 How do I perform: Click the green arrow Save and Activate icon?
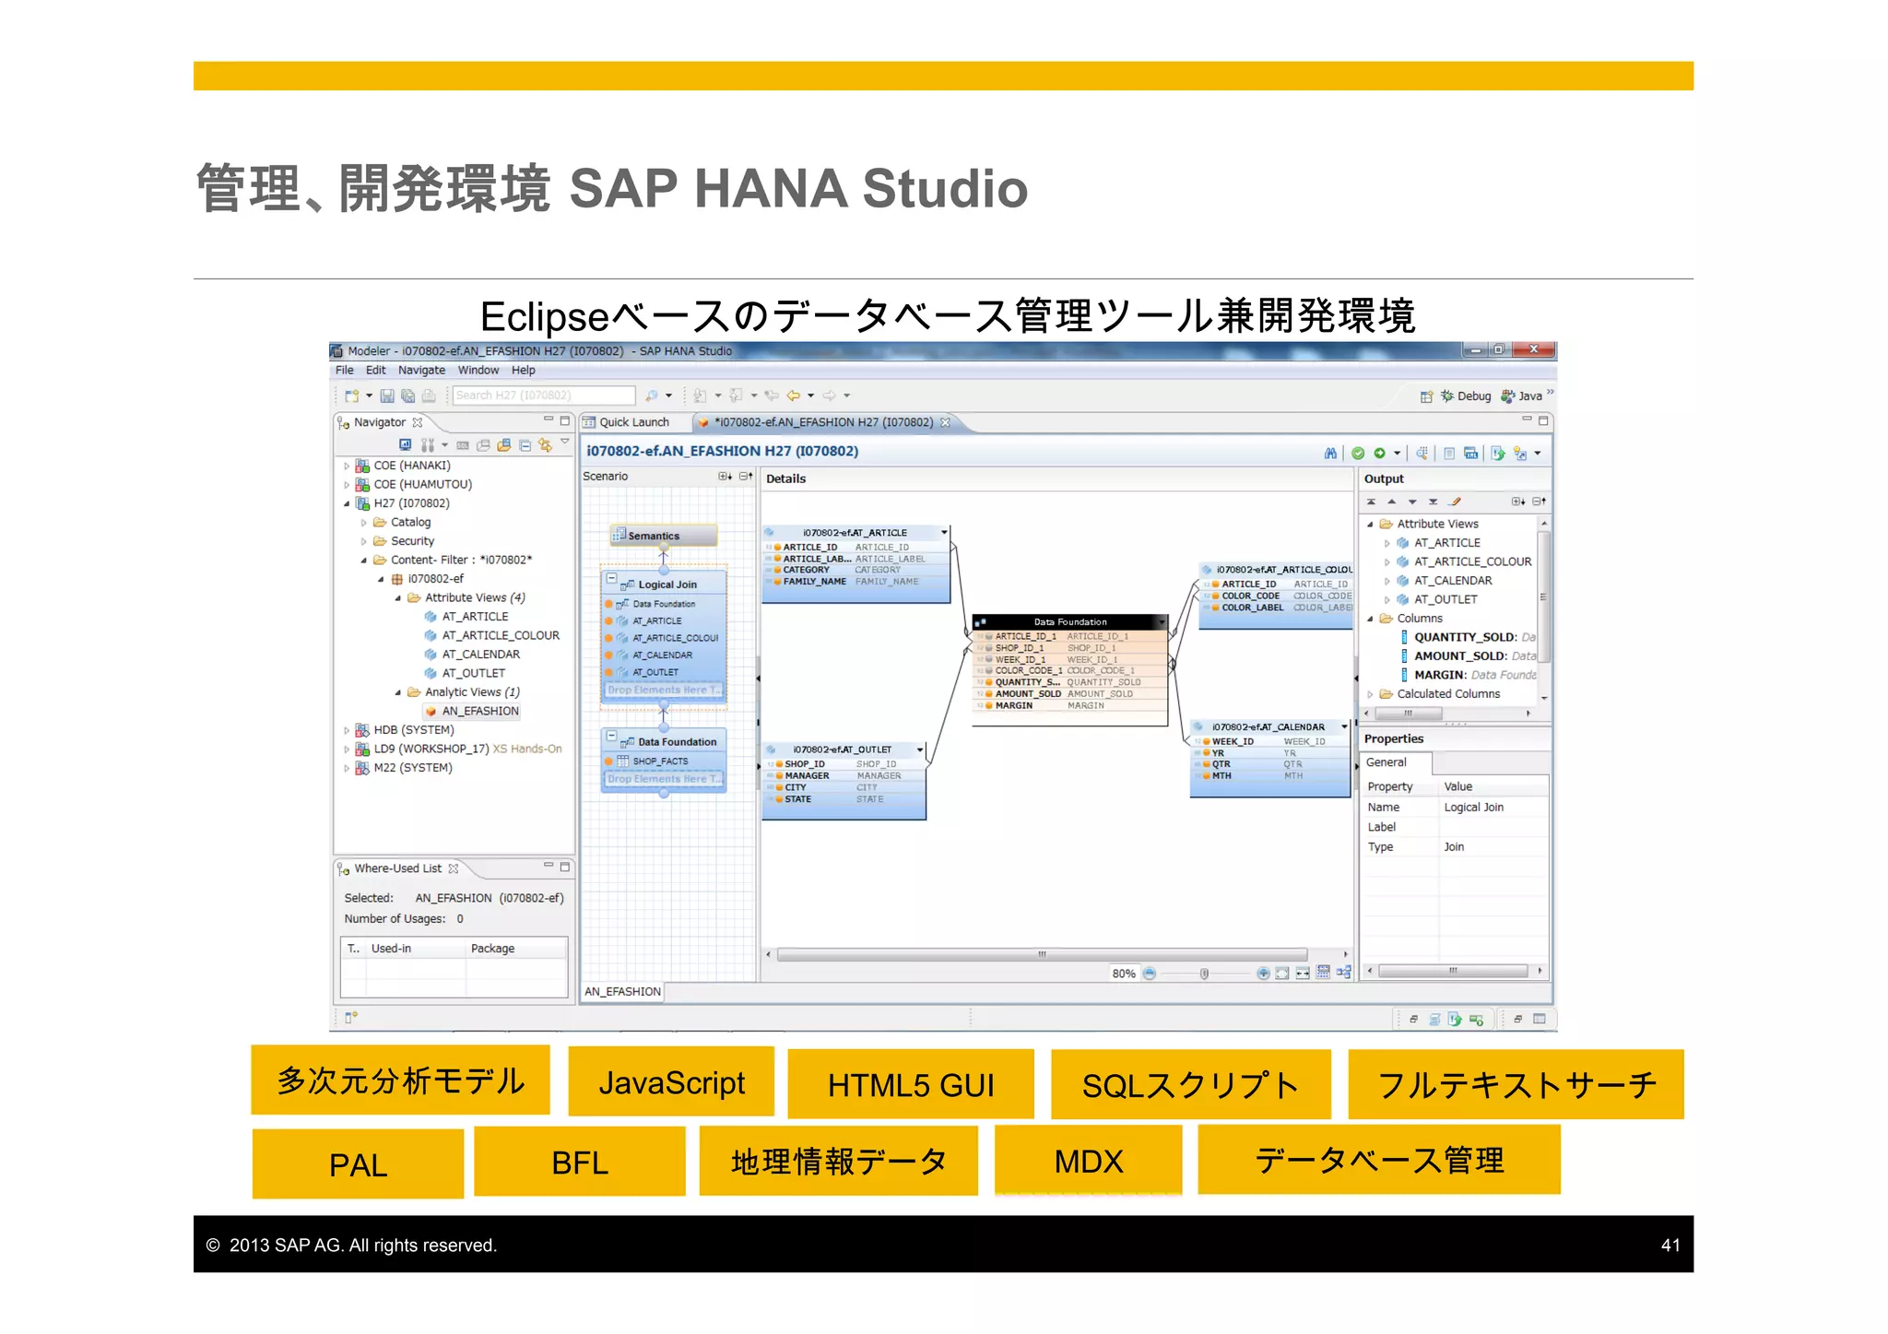[x=1380, y=453]
